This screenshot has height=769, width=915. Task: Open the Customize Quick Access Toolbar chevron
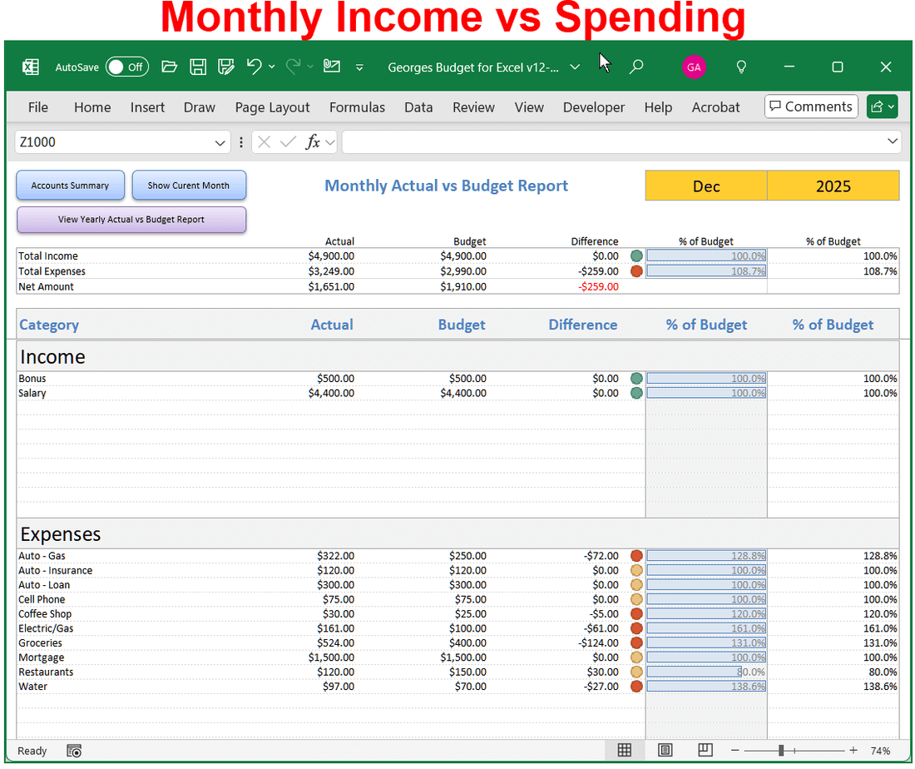click(x=359, y=67)
